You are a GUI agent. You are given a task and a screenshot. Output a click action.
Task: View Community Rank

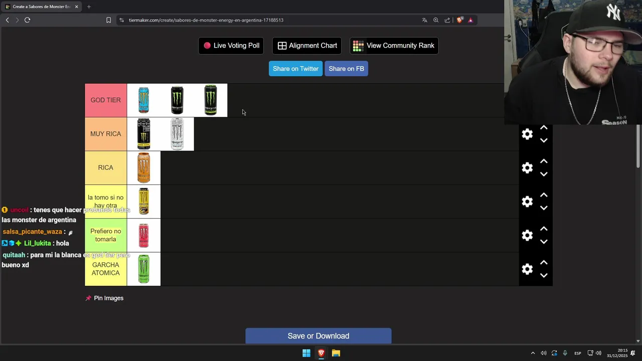coord(394,46)
